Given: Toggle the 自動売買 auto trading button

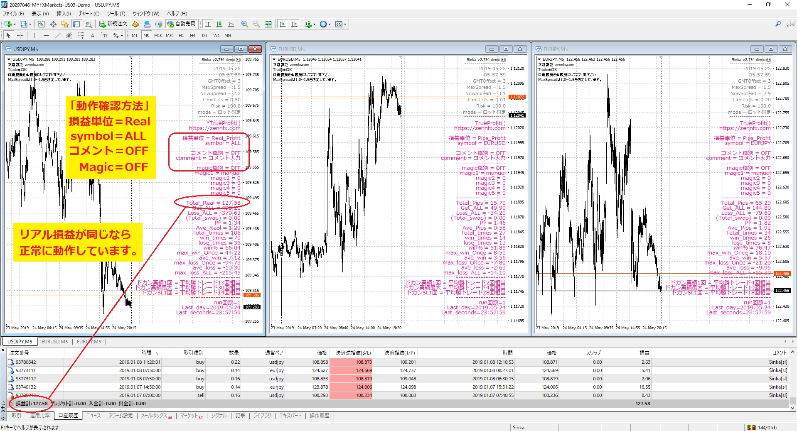Looking at the screenshot, I should [x=181, y=24].
